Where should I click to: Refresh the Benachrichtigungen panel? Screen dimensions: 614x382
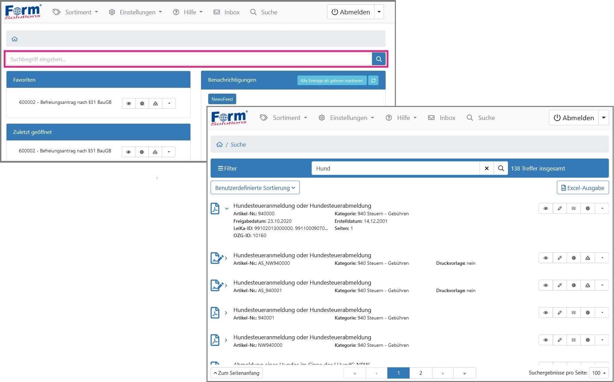tap(373, 81)
